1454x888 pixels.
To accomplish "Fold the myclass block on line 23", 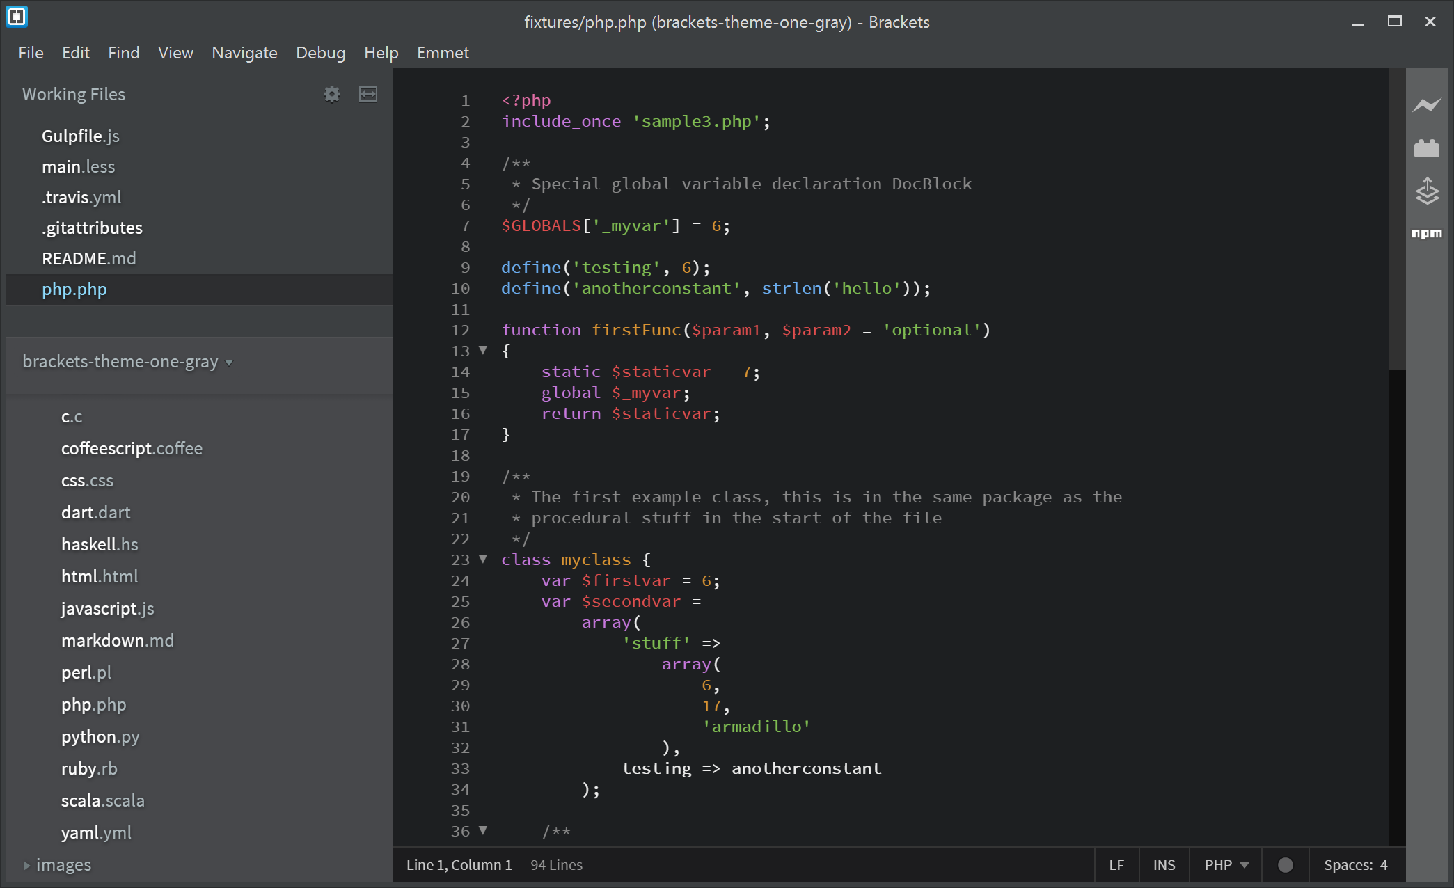I will click(482, 559).
